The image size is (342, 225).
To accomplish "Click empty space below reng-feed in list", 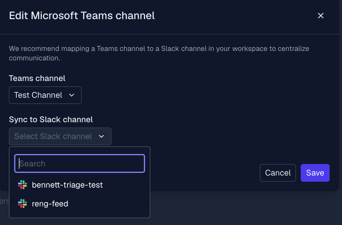I will coord(80,213).
